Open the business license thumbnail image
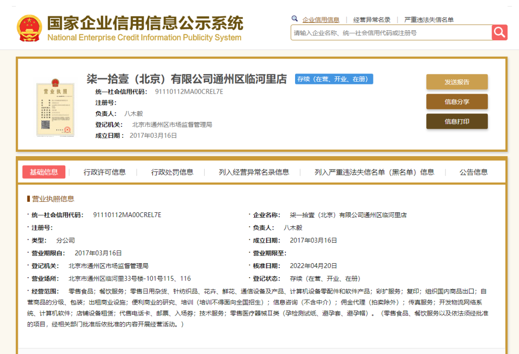Screen dimensions: 519x354 [55, 108]
